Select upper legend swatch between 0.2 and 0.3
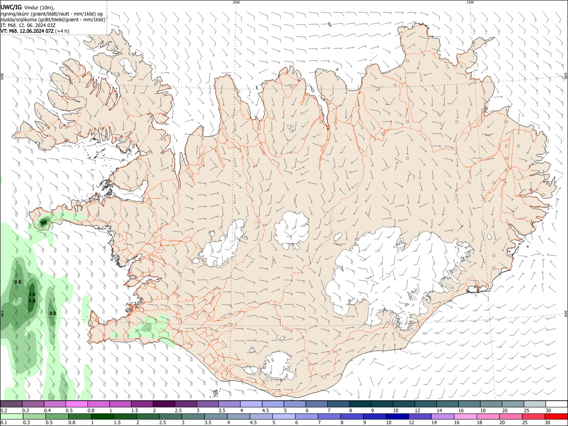This screenshot has width=568, height=426. tap(11, 404)
